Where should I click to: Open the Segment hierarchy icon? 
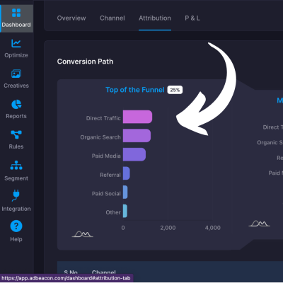pyautogui.click(x=16, y=166)
